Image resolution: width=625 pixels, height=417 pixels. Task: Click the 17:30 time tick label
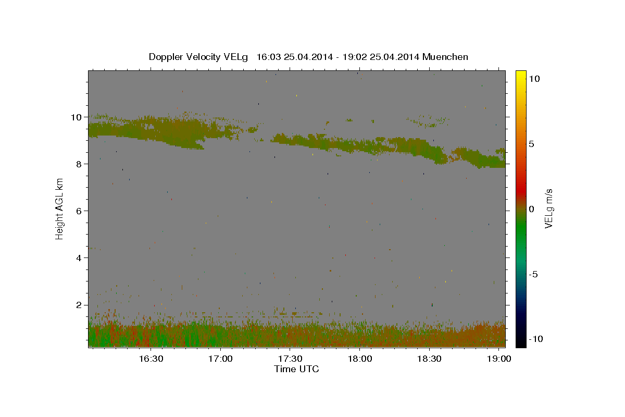290,359
